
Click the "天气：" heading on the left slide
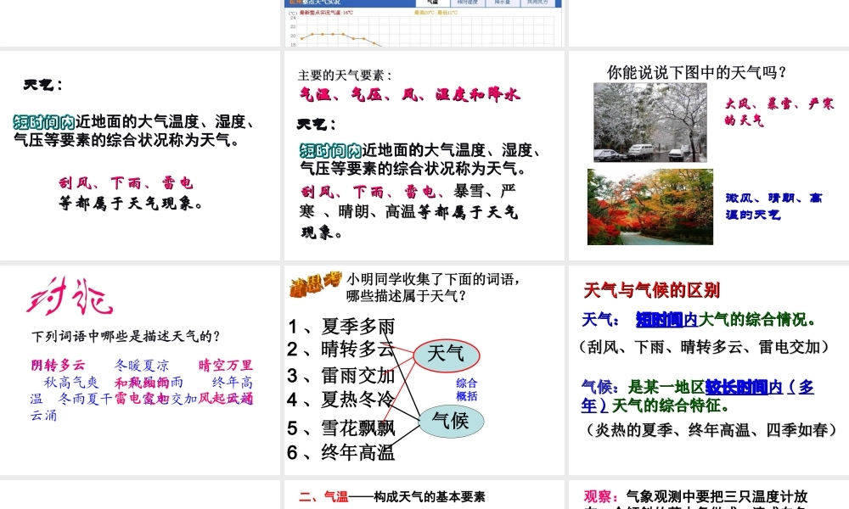pos(42,85)
